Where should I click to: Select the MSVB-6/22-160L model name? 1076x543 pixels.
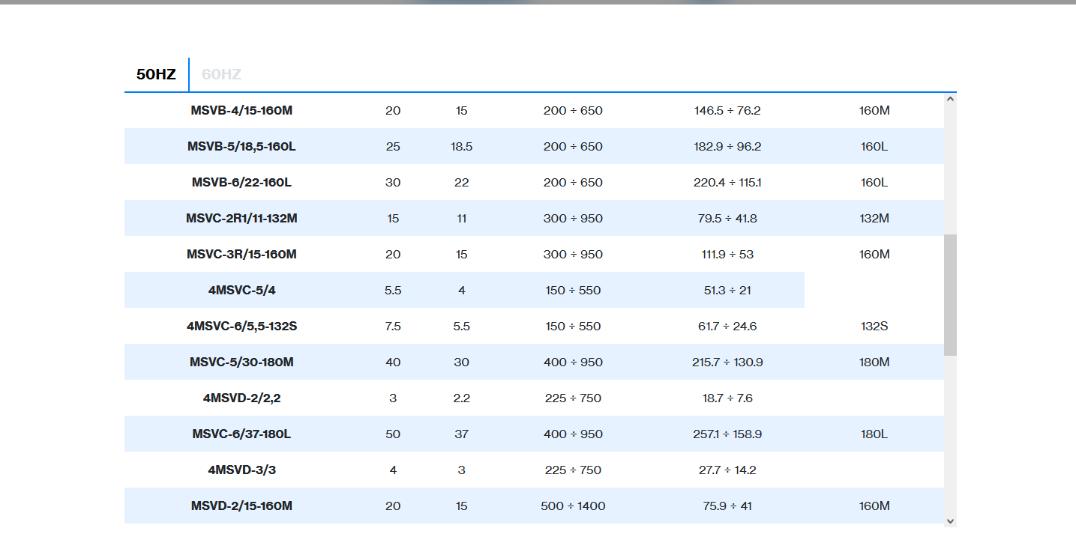click(241, 183)
